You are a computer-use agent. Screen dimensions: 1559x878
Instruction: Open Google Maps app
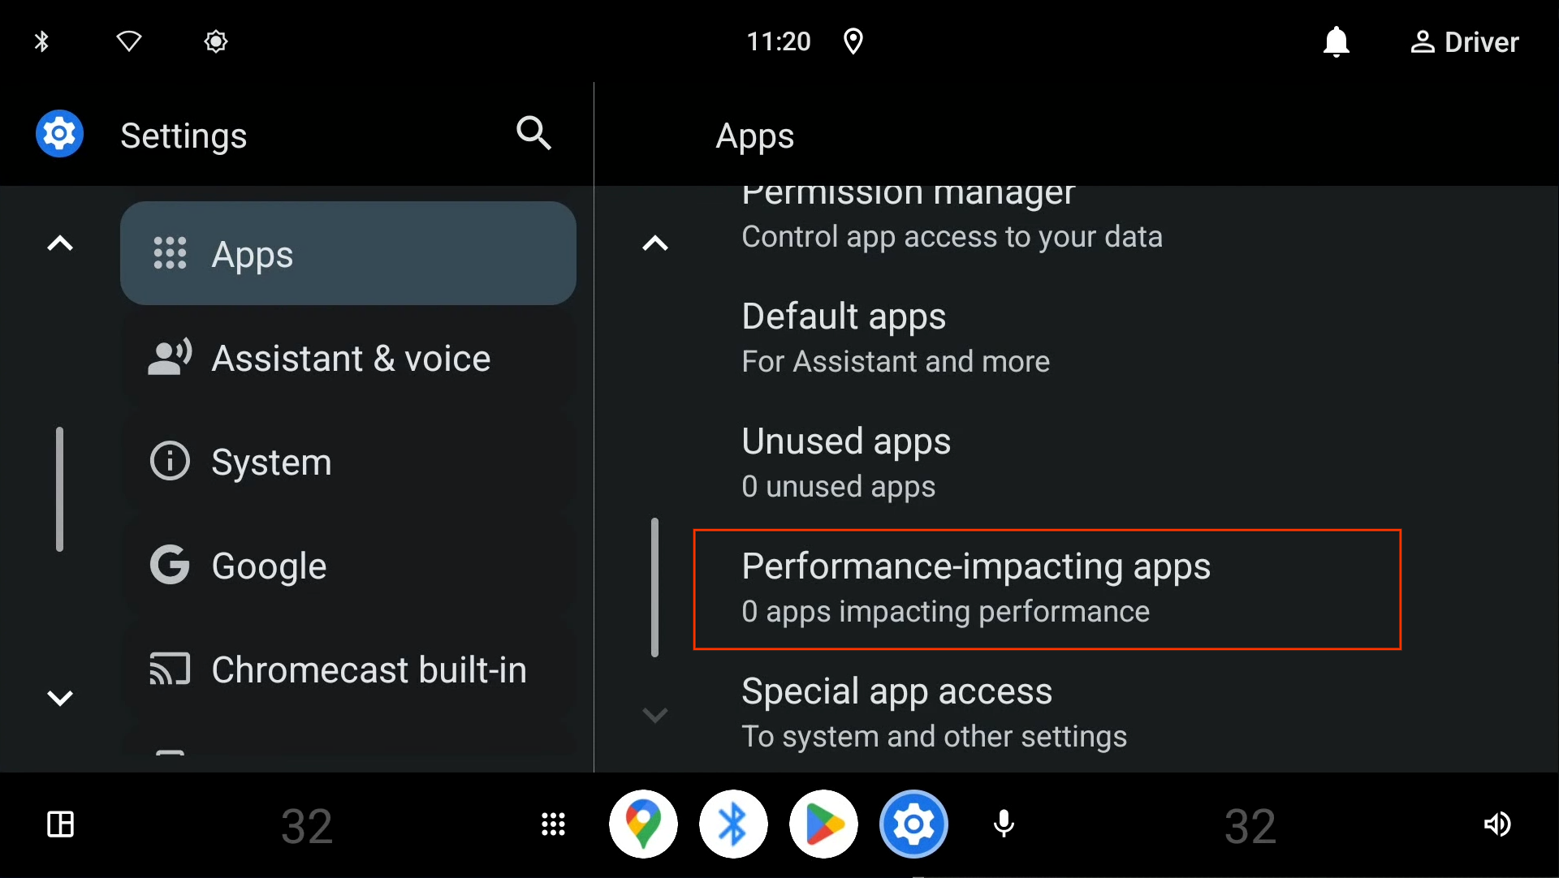coord(644,824)
